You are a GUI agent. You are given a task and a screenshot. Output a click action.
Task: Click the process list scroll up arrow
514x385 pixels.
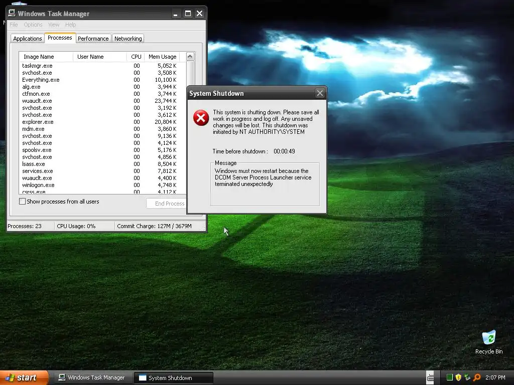point(190,57)
